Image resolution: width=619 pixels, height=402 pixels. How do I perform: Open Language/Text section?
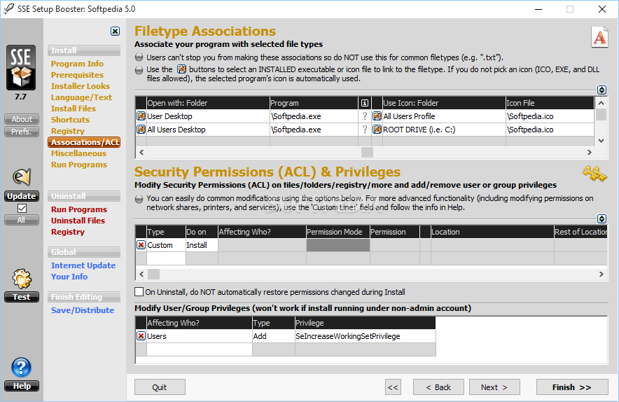coord(81,97)
